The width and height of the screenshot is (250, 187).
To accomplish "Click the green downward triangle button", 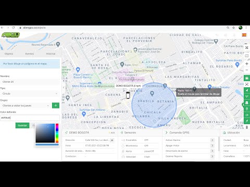I will (x=247, y=97).
